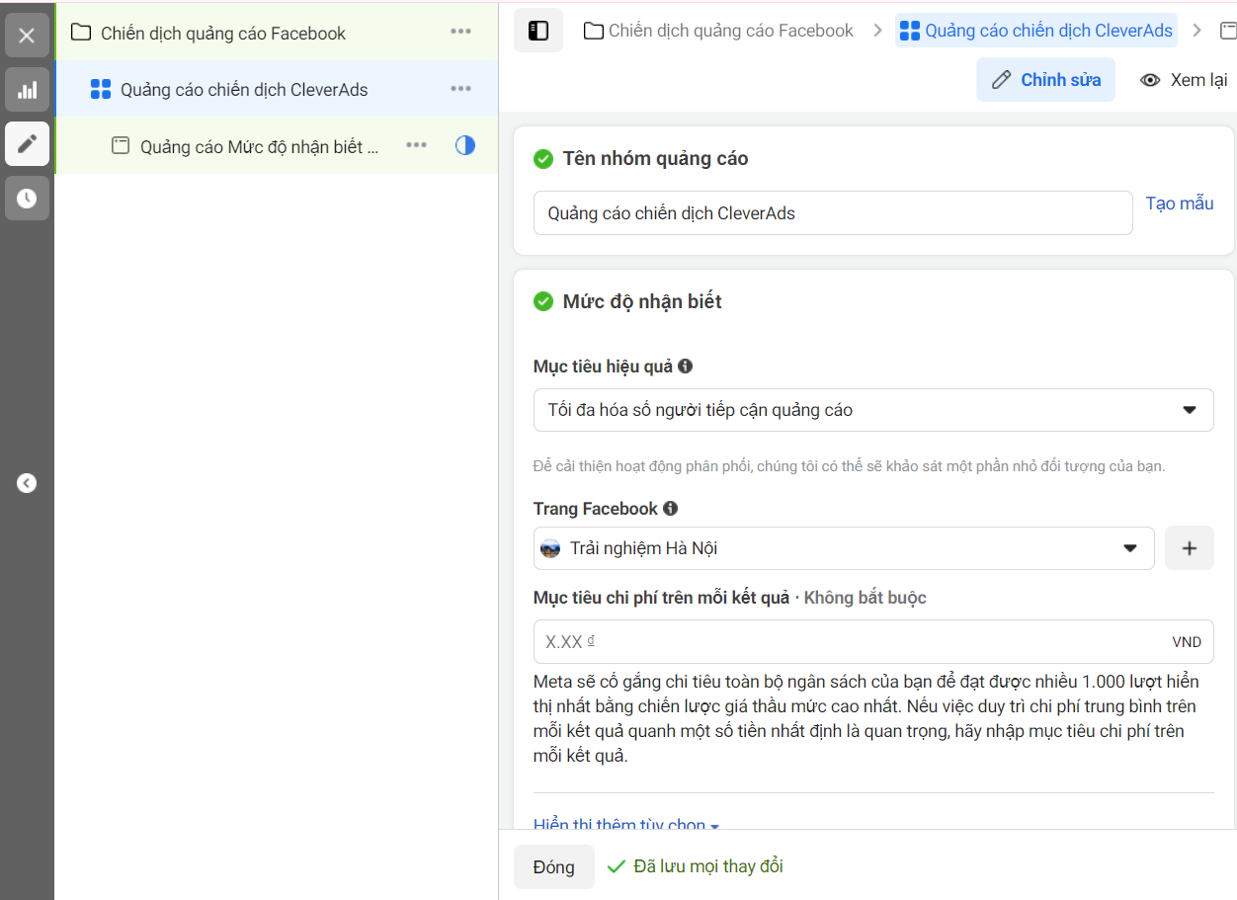Click the VND currency label
This screenshot has height=900, width=1237.
tap(1187, 642)
